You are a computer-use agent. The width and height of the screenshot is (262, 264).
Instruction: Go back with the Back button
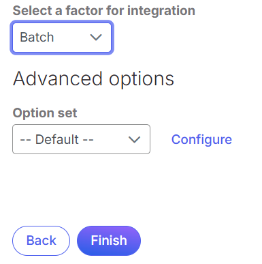click(x=41, y=241)
